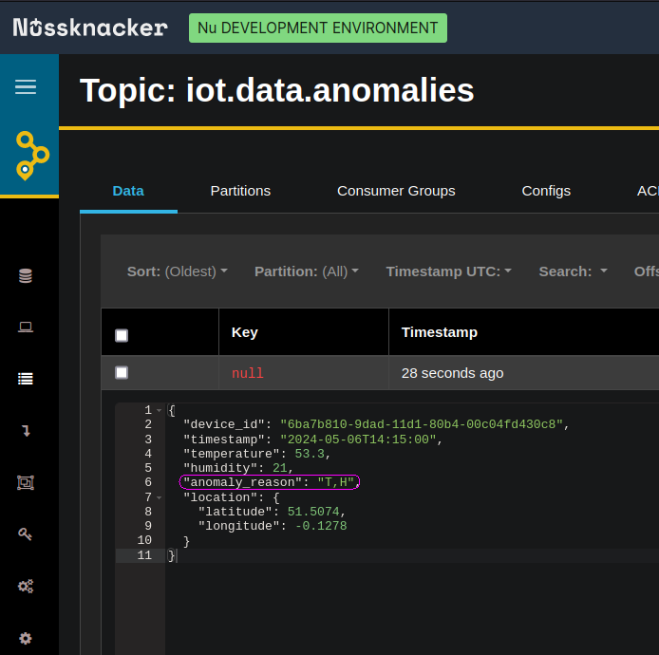Screen dimensions: 659x655
Task: Open the Sort (Oldest) dropdown
Action: coord(177,271)
